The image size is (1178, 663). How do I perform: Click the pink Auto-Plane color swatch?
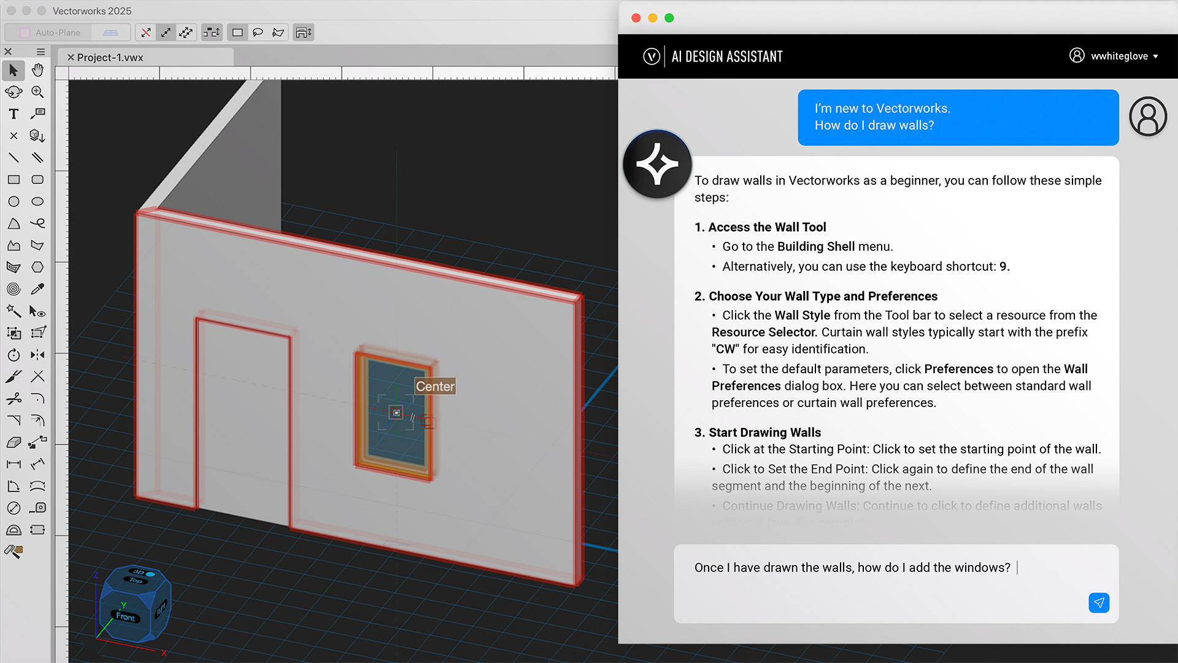coord(25,32)
